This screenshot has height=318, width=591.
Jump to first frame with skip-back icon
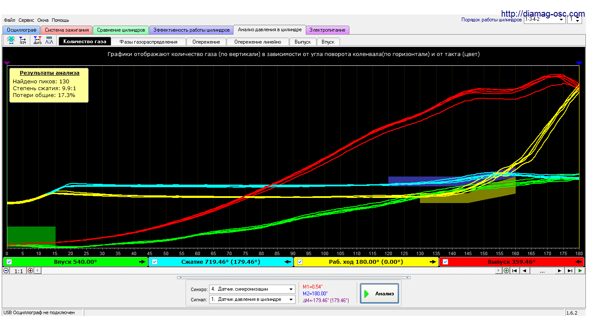pyautogui.click(x=515, y=271)
